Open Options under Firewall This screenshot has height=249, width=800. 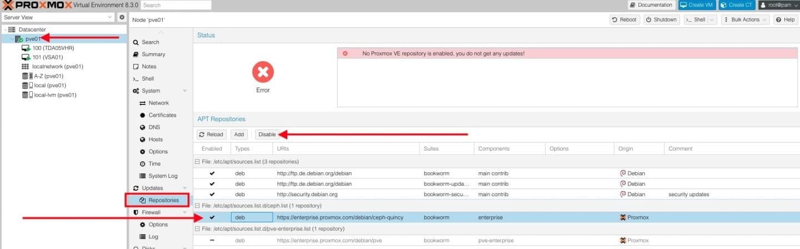pos(158,225)
